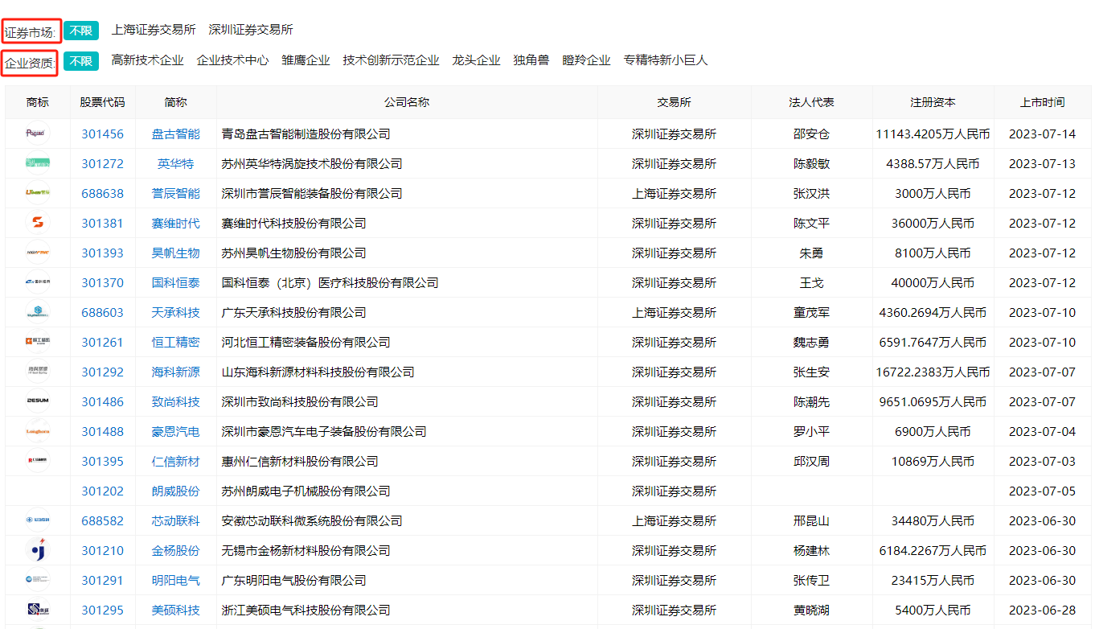Open stock code 688582 link

point(102,521)
